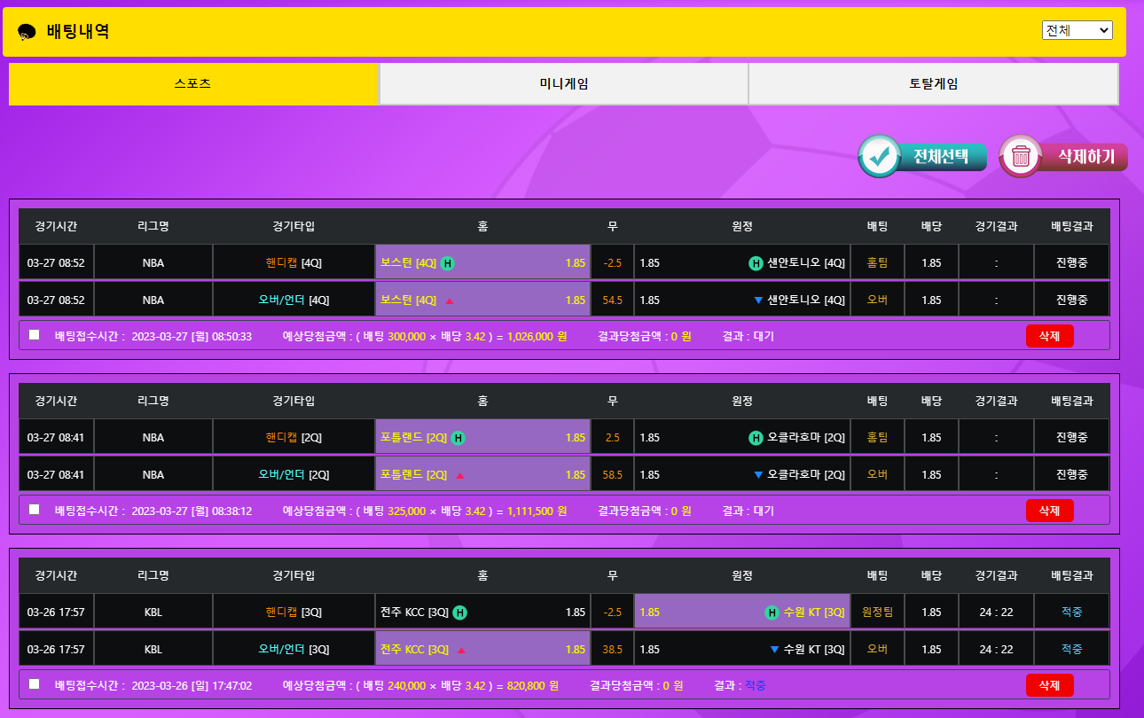
Task: Delete the 1,026,000 원 bet with 삭제
Action: point(1049,336)
